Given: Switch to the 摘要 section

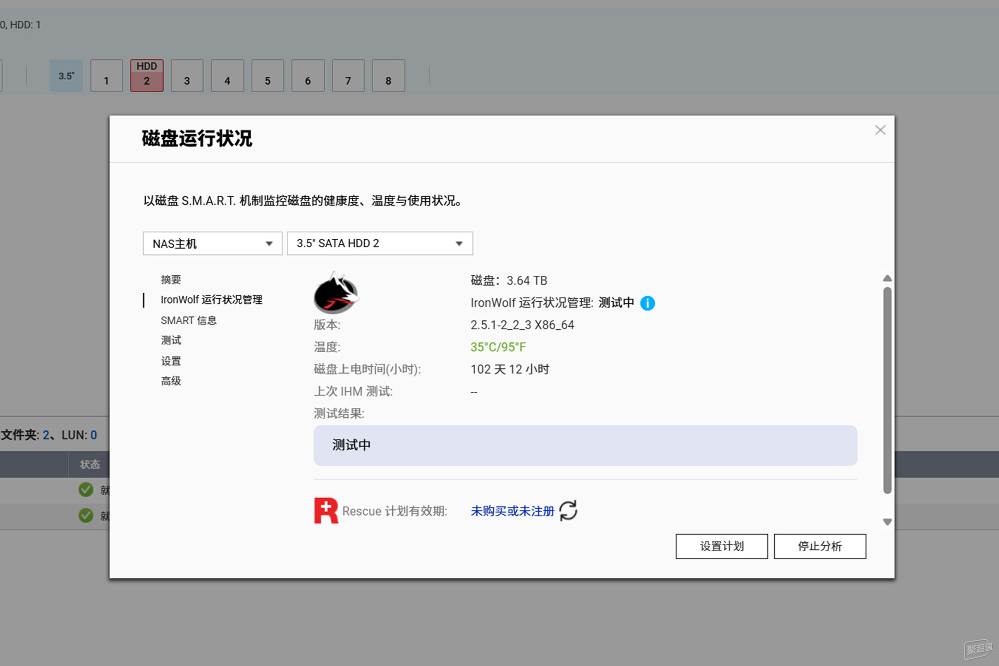Looking at the screenshot, I should (171, 279).
